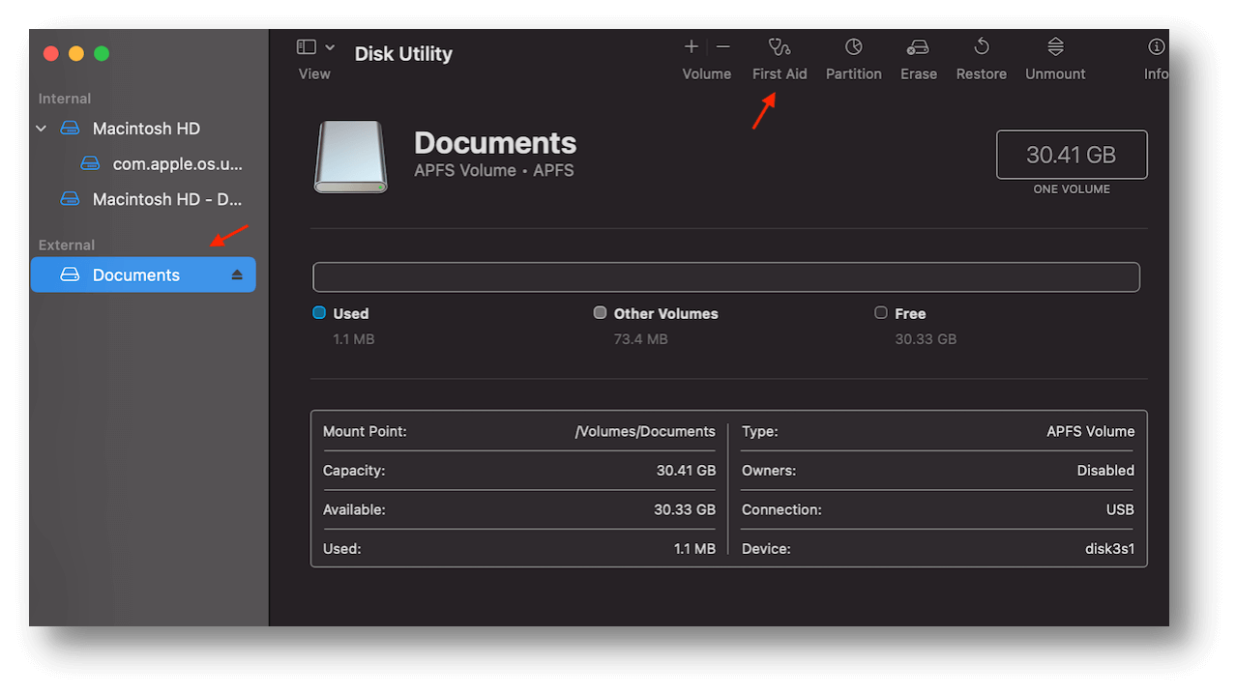
Task: Click the disk usage bar
Action: coord(725,277)
